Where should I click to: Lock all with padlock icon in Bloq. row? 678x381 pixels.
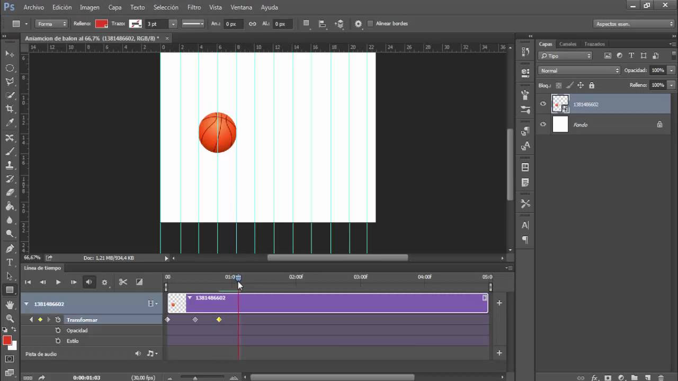tap(592, 85)
